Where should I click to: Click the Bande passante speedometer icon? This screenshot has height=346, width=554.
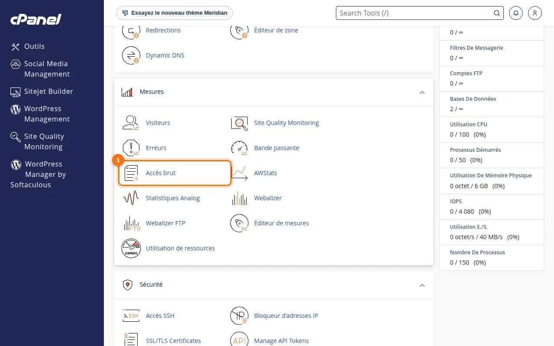click(x=239, y=148)
